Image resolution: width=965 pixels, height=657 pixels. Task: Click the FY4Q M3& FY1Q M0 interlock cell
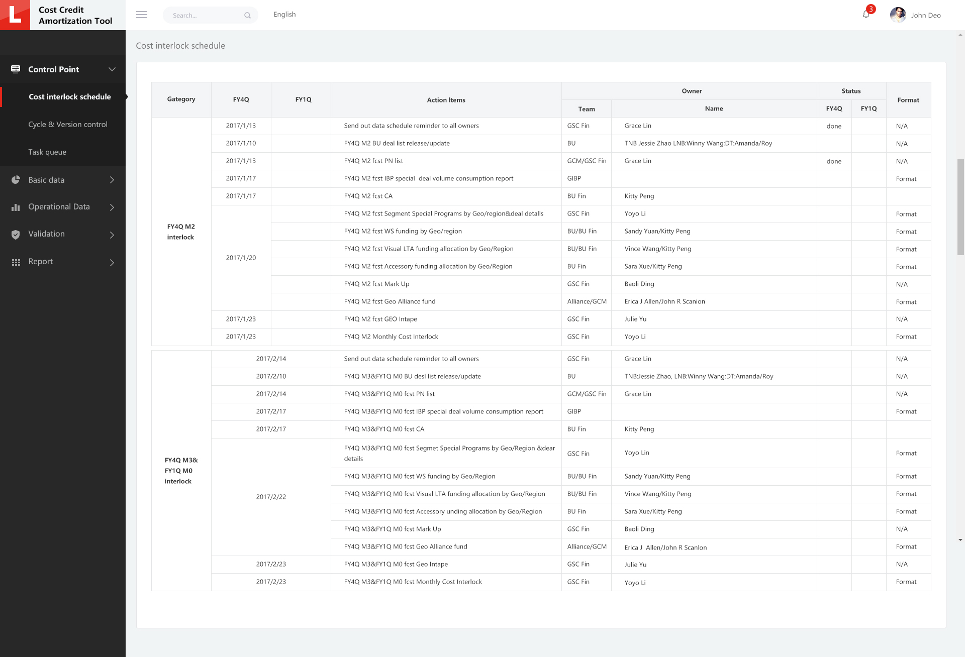click(x=181, y=471)
